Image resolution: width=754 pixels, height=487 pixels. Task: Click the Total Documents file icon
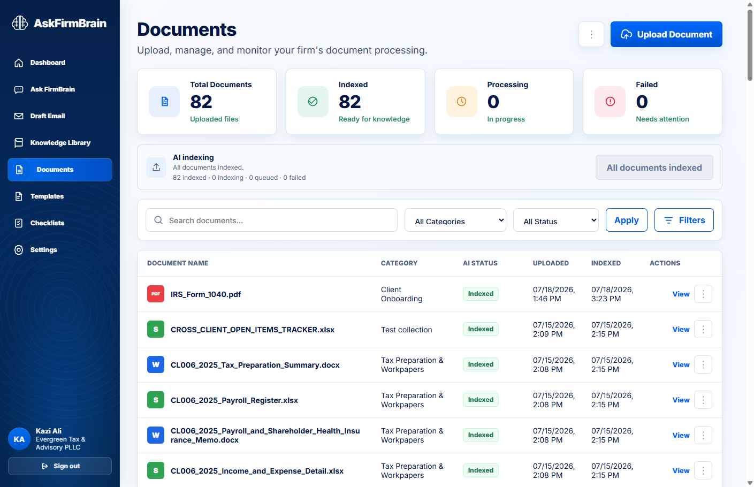(x=164, y=102)
